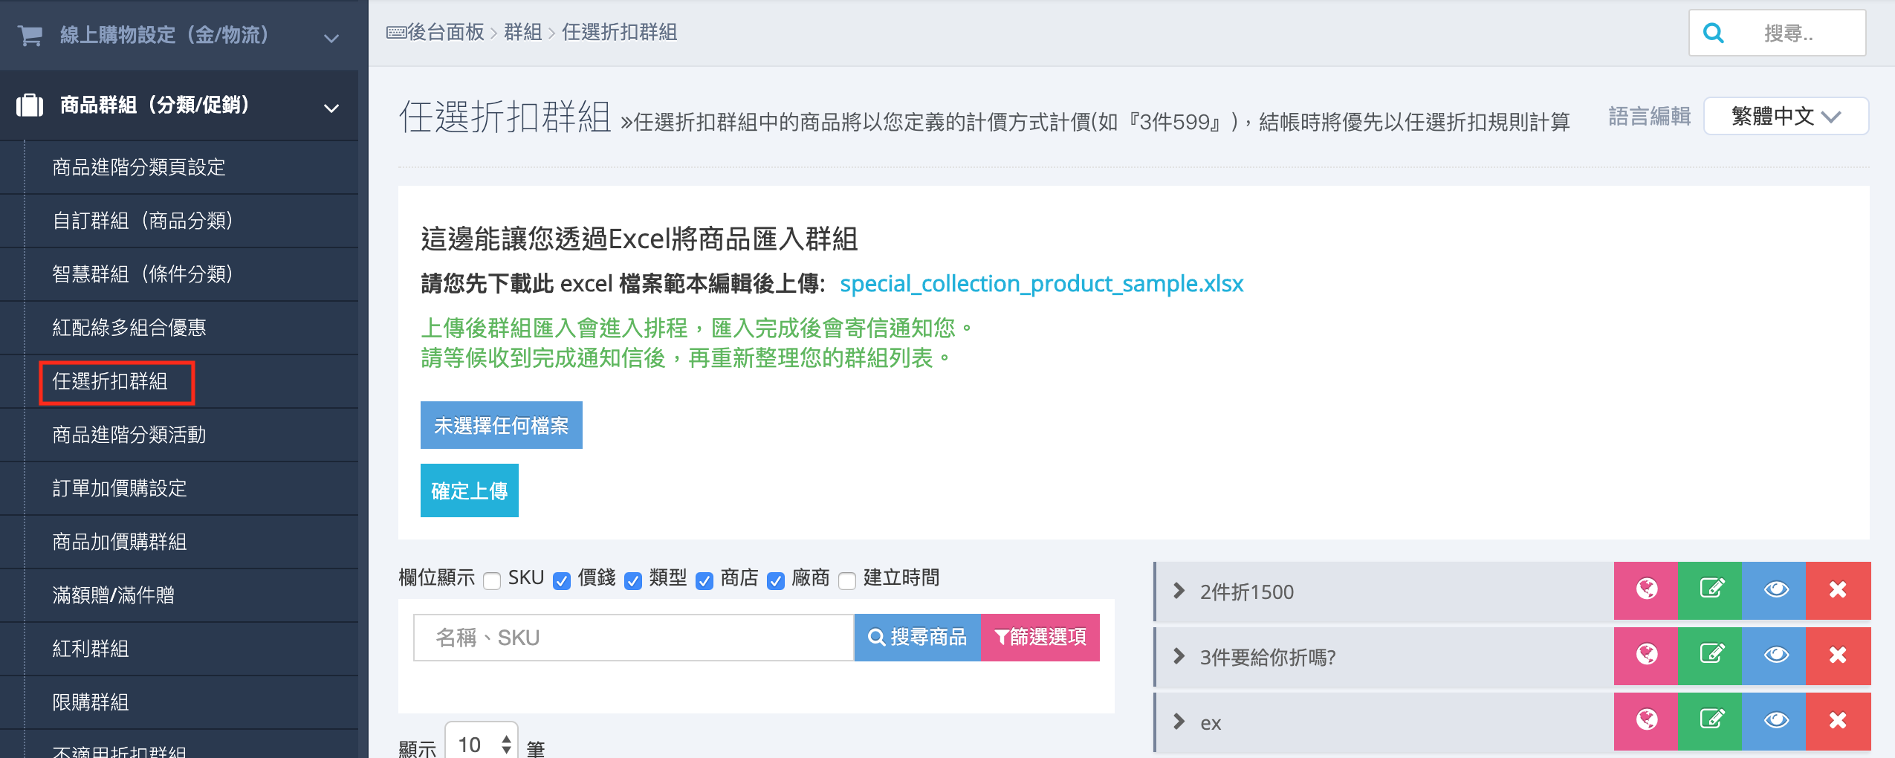
Task: Open 訂單加價購設定 menu item
Action: point(120,488)
